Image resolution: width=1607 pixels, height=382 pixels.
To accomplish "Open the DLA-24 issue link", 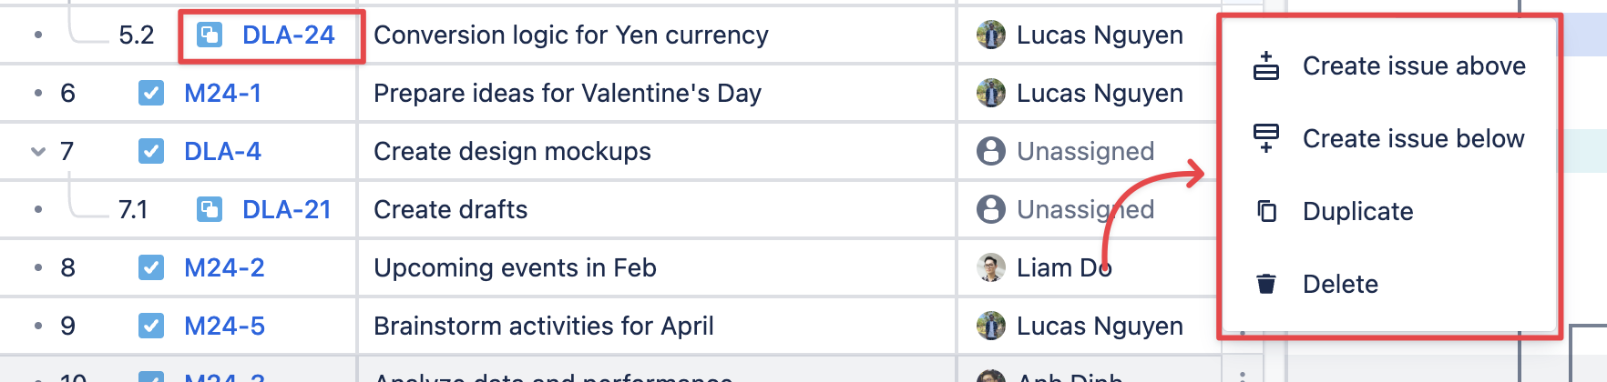I will (x=288, y=35).
